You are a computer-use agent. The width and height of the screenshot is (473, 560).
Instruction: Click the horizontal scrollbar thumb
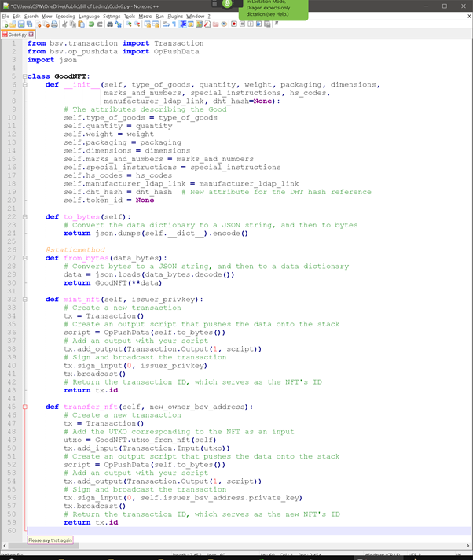point(43,546)
